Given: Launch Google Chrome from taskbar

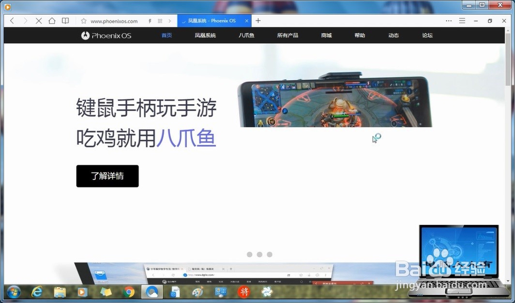Looking at the screenshot, I should pos(129,292).
